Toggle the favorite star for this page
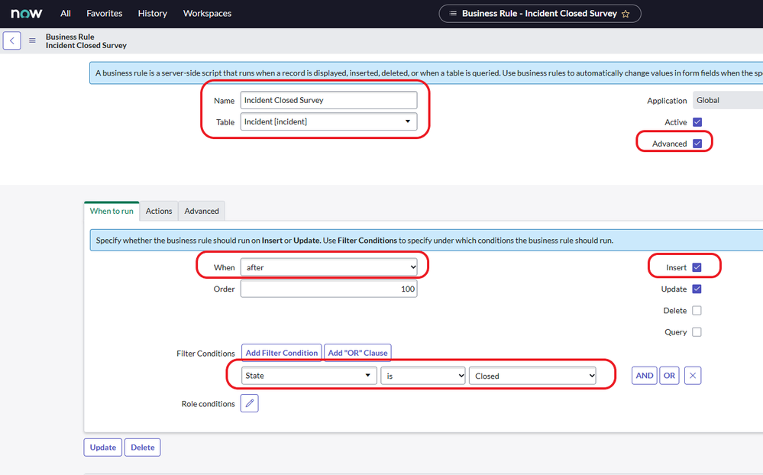This screenshot has width=763, height=475. click(x=626, y=14)
